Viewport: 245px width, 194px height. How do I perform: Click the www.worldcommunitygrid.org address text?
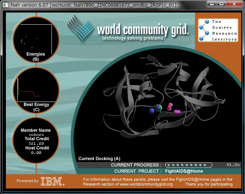[146, 184]
